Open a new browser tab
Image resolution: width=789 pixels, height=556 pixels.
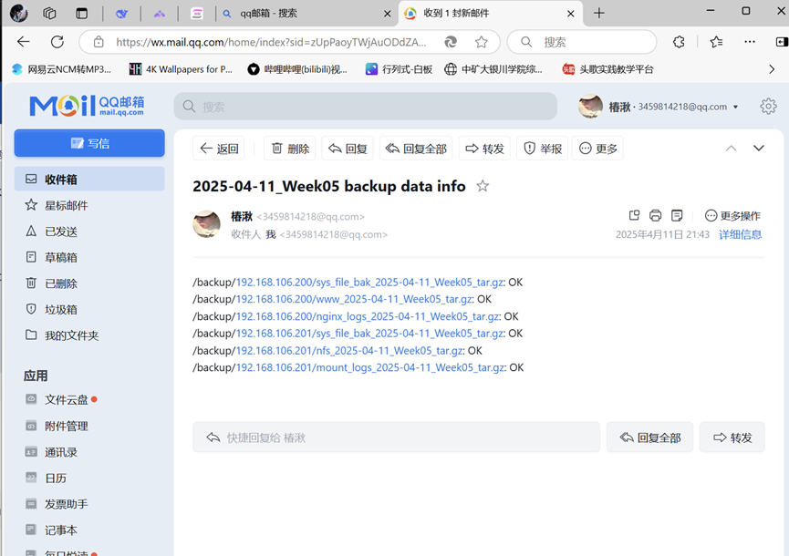click(598, 13)
